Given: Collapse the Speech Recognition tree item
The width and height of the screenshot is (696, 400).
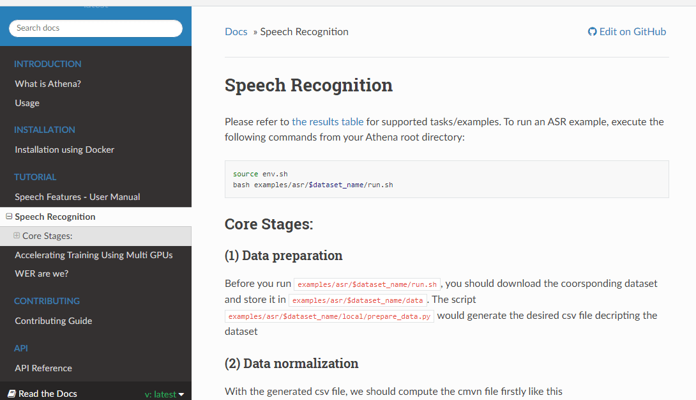Looking at the screenshot, I should [x=9, y=217].
